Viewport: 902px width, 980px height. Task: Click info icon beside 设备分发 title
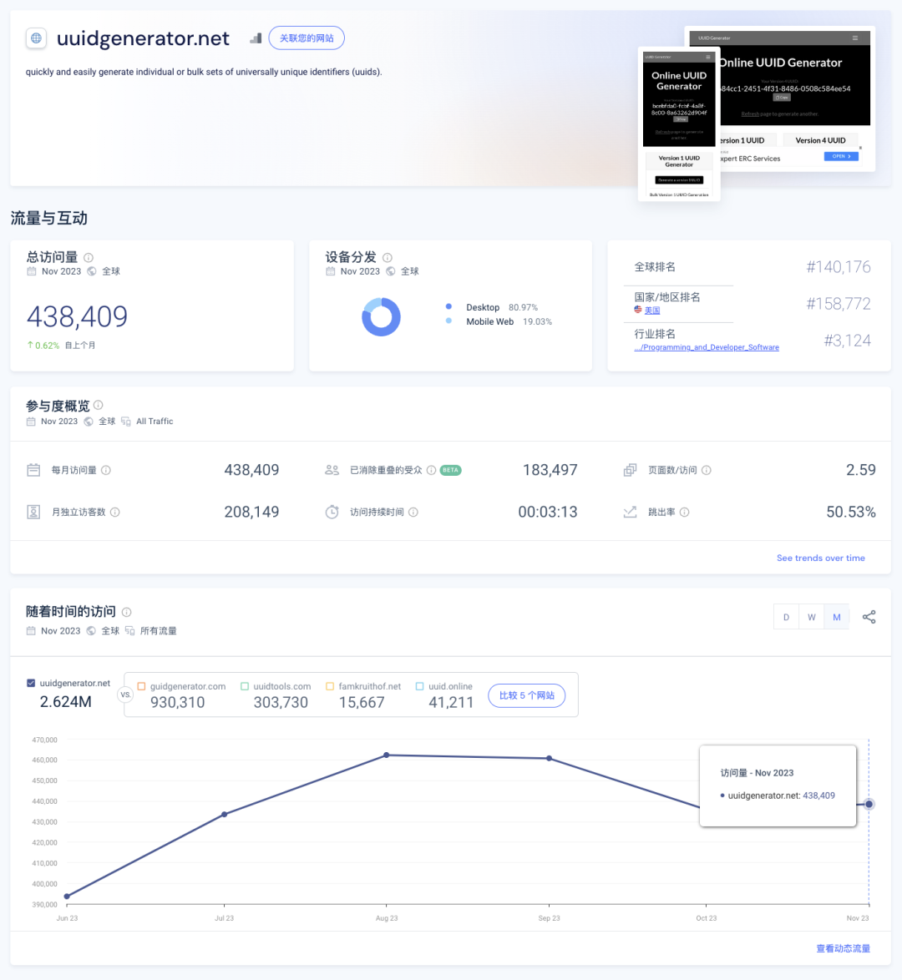click(388, 258)
